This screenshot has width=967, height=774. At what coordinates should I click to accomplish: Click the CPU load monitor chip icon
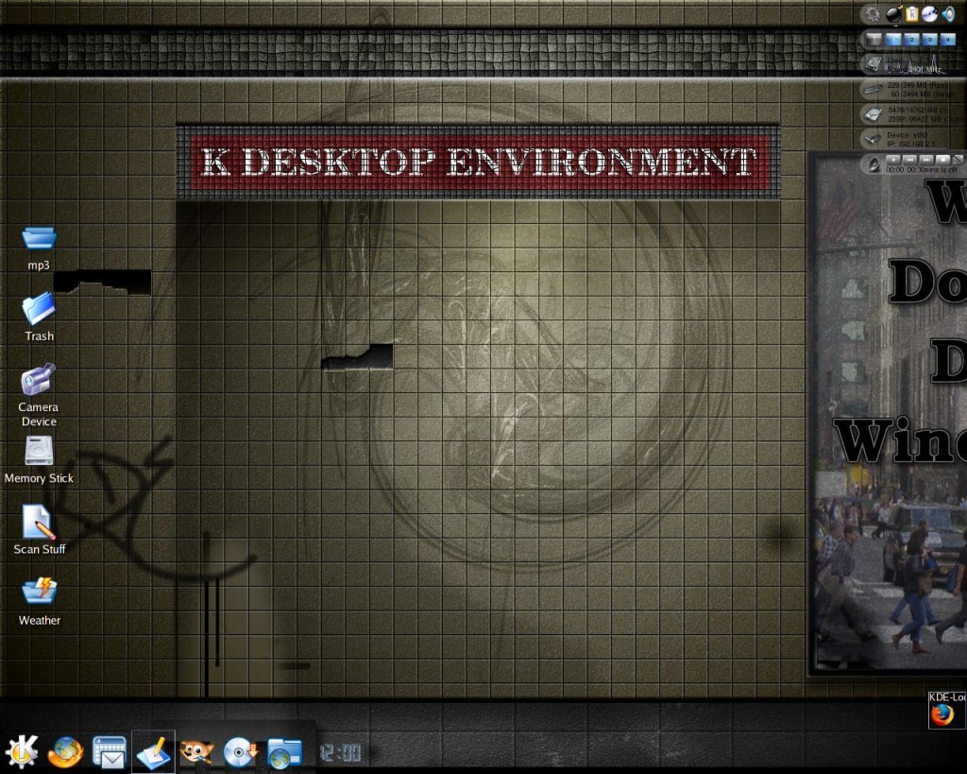(x=874, y=63)
